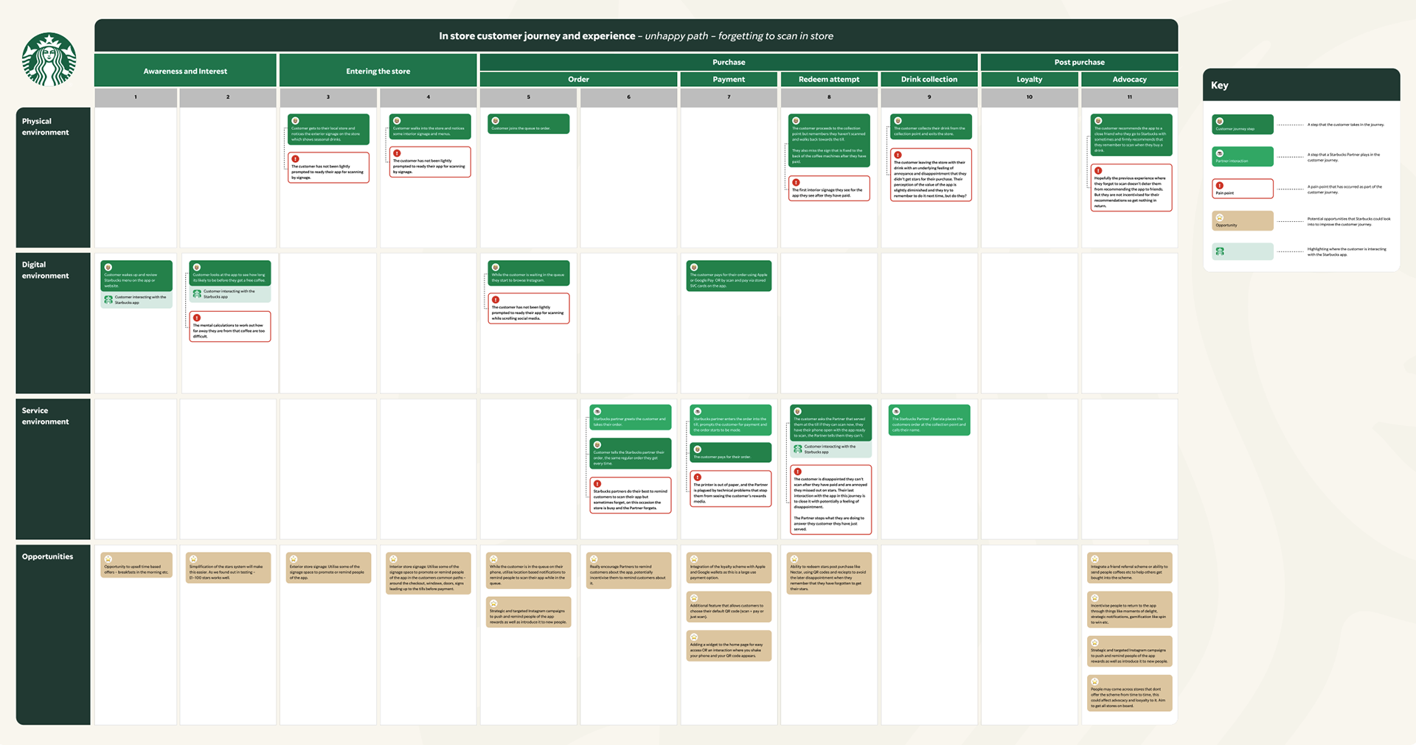The image size is (1416, 745).
Task: Click the 'adding a widget to the home page' opportunity
Action: tap(729, 646)
